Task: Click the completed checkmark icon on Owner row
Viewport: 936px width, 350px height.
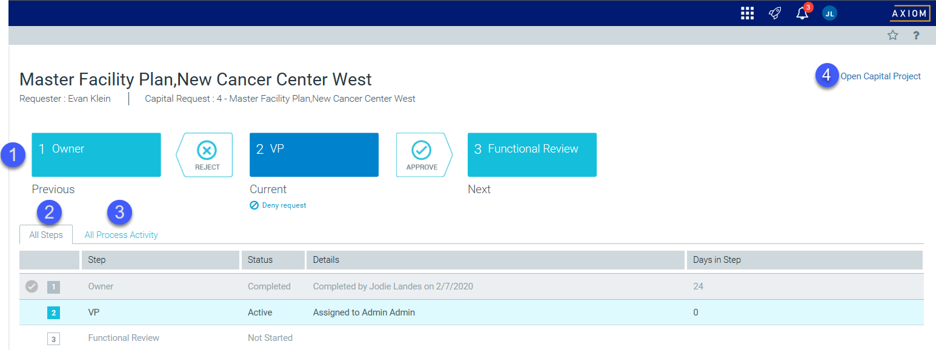Action: [x=32, y=286]
